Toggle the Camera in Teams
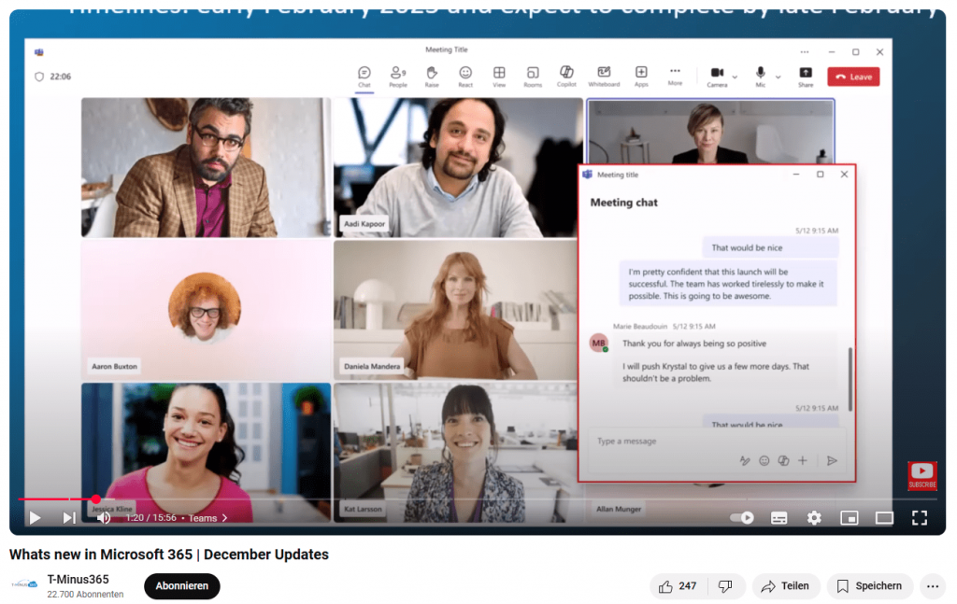 [x=717, y=77]
